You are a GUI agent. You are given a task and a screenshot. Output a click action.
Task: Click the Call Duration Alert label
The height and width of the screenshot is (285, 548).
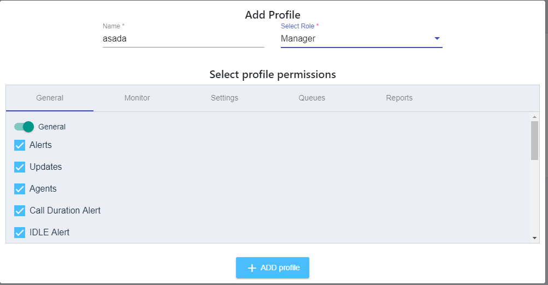(x=65, y=211)
